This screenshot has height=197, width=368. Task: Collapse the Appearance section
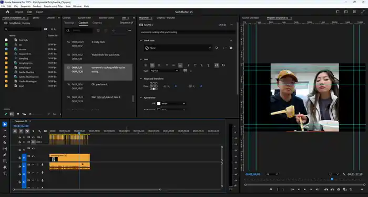(141, 97)
